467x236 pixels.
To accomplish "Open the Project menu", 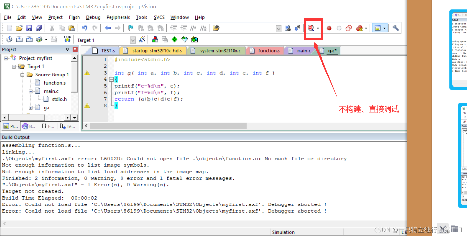I will [x=56, y=17].
